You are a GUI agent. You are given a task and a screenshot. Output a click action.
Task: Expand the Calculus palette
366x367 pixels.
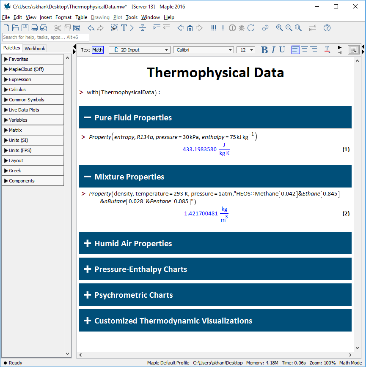(33, 90)
